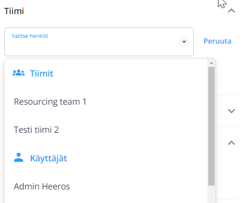The height and width of the screenshot is (203, 245).
Task: Click the round caret button in the person selector
Action: pyautogui.click(x=184, y=42)
